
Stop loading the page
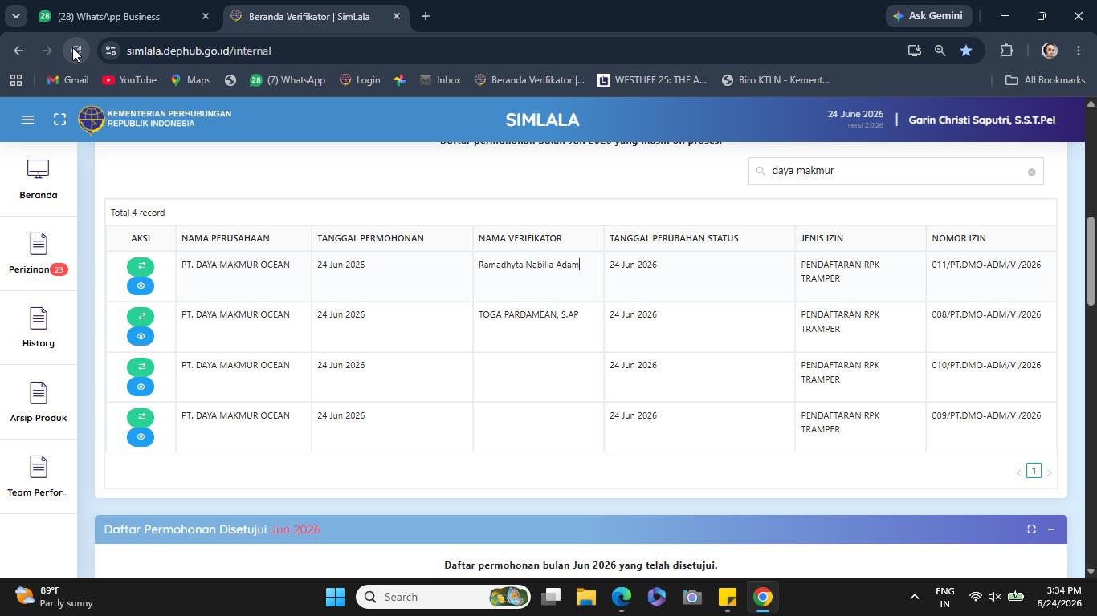76,51
